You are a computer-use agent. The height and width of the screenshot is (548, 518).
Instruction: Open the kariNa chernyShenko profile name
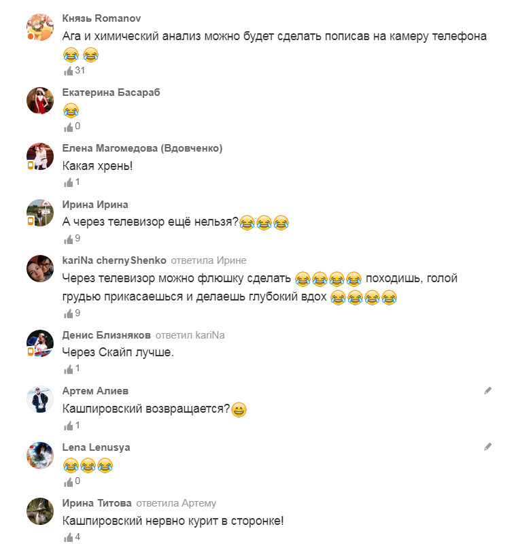pos(114,260)
